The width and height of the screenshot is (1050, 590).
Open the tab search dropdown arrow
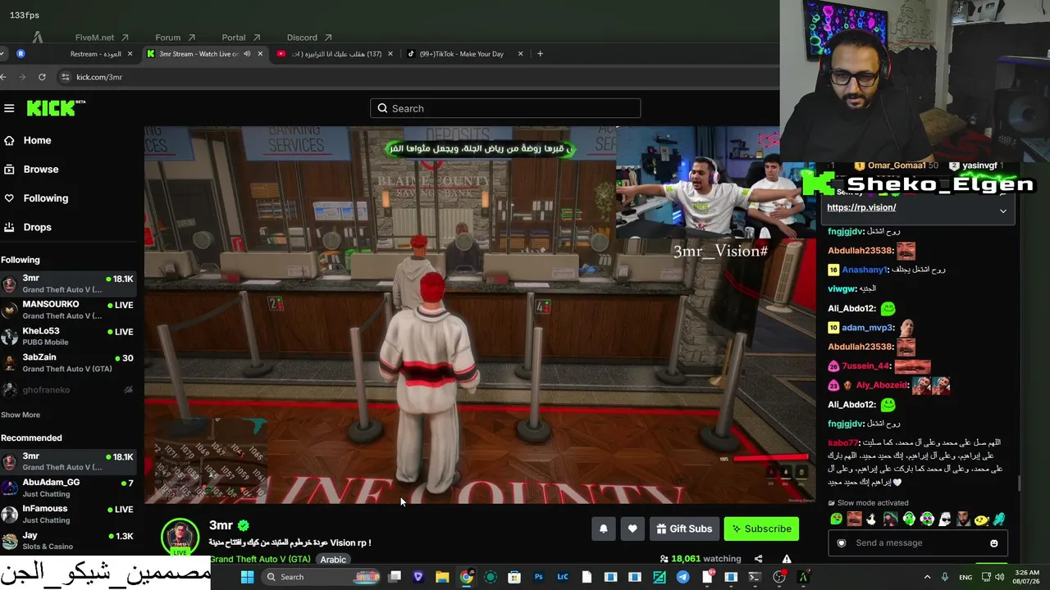click(x=2, y=54)
